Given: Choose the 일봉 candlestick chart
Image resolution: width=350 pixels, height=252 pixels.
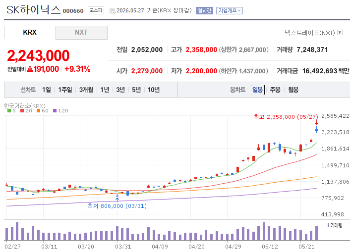Looking at the screenshot, I should click(x=257, y=90).
